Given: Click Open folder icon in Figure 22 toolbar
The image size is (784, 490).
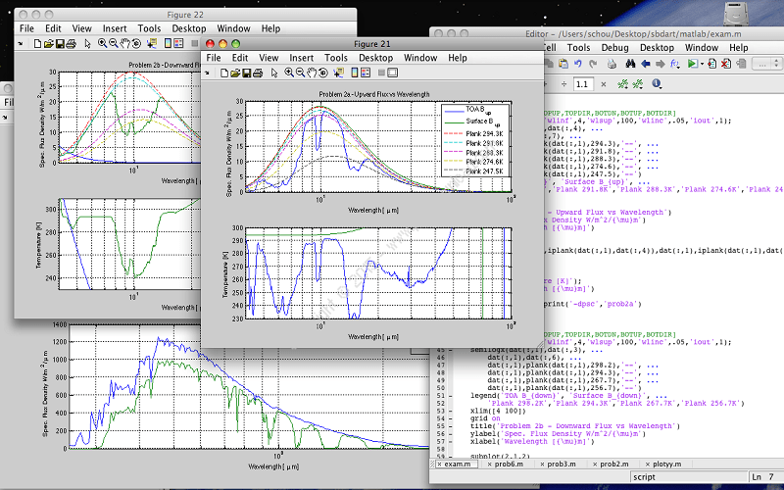Looking at the screenshot, I should (48, 44).
